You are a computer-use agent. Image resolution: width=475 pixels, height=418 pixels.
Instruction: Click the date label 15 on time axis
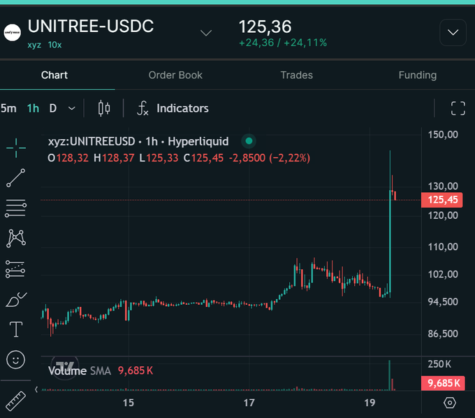click(129, 403)
